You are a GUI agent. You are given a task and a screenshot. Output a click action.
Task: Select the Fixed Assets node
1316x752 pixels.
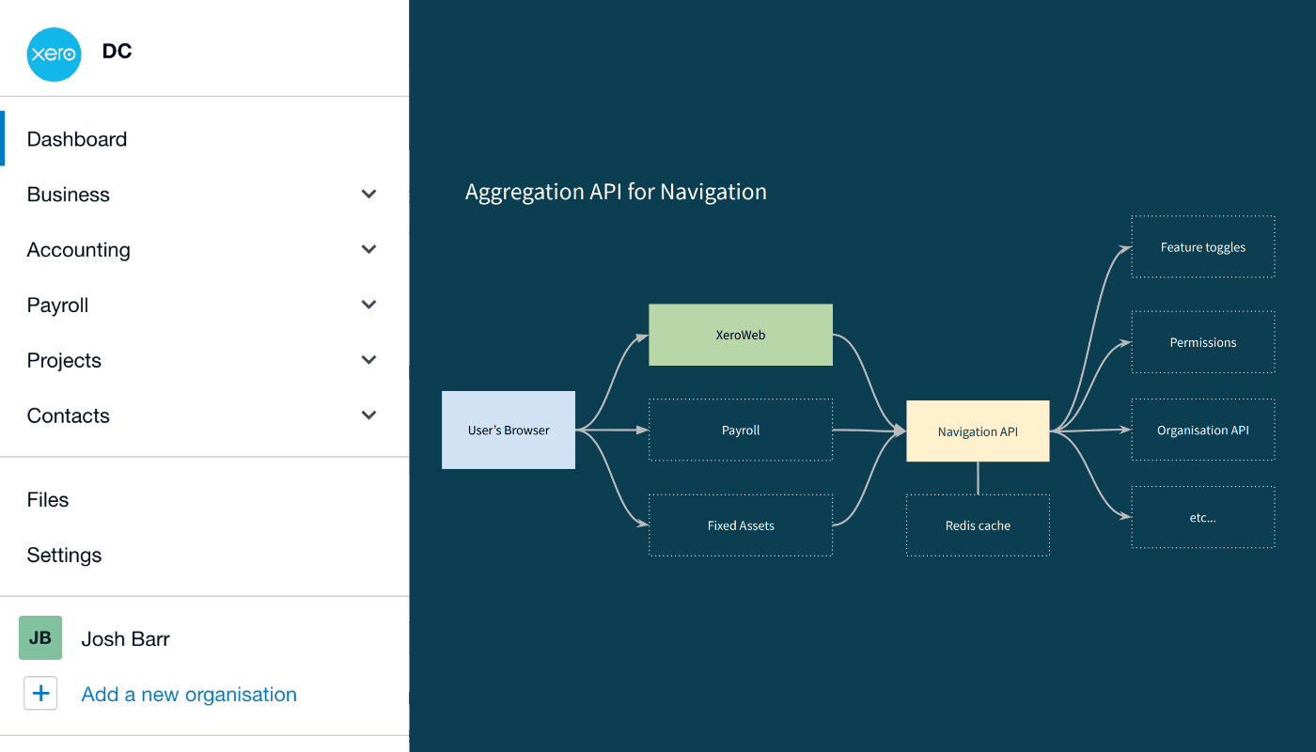pos(740,525)
